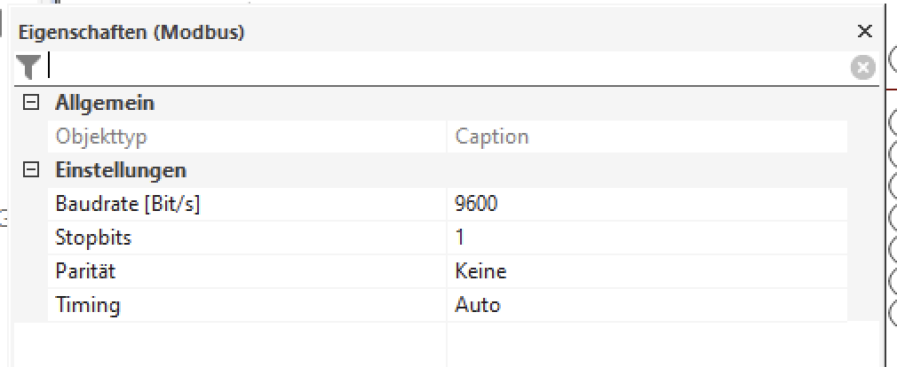Click the Allgemein group header text
Screen dimensions: 897x367
[105, 103]
